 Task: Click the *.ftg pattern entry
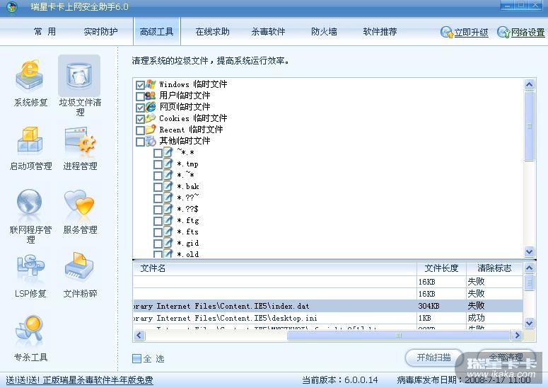188,221
